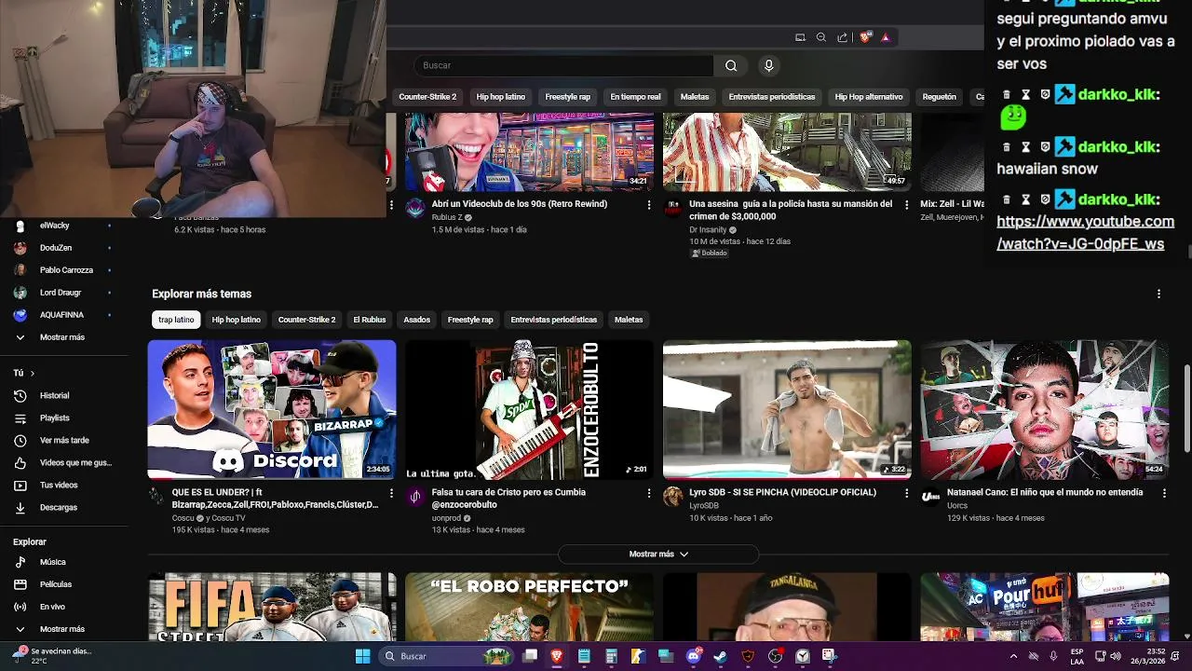The width and height of the screenshot is (1192, 671).
Task: Open three-dot menu of Falsa tu cara de Cristo
Action: click(x=649, y=492)
